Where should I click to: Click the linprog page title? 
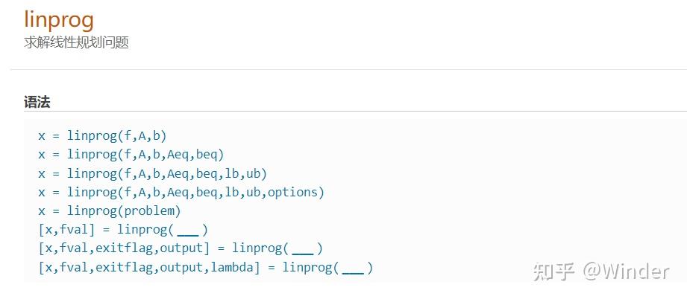point(59,20)
